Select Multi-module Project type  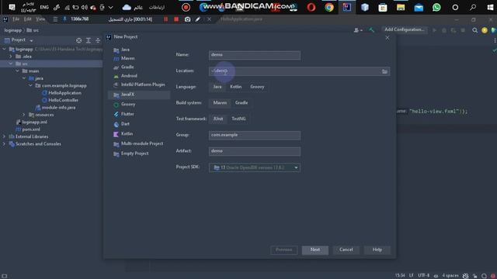click(x=142, y=143)
